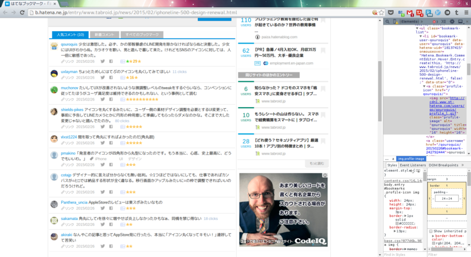Expand computed border-bottom-color property
The image size is (471, 257).
click(433, 236)
